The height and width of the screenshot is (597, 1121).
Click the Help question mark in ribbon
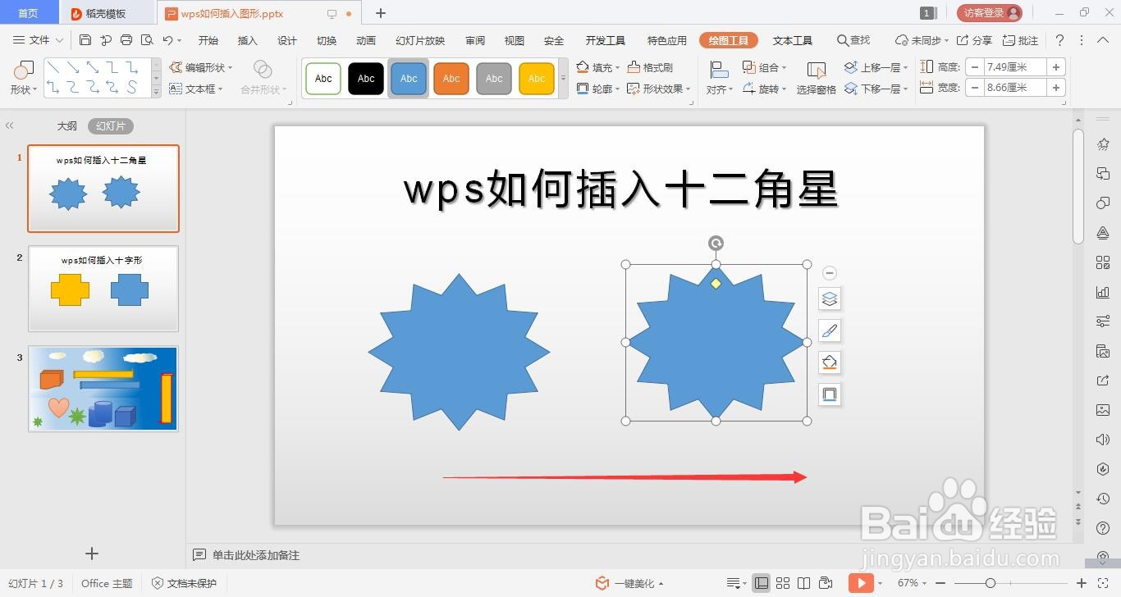coord(1059,40)
